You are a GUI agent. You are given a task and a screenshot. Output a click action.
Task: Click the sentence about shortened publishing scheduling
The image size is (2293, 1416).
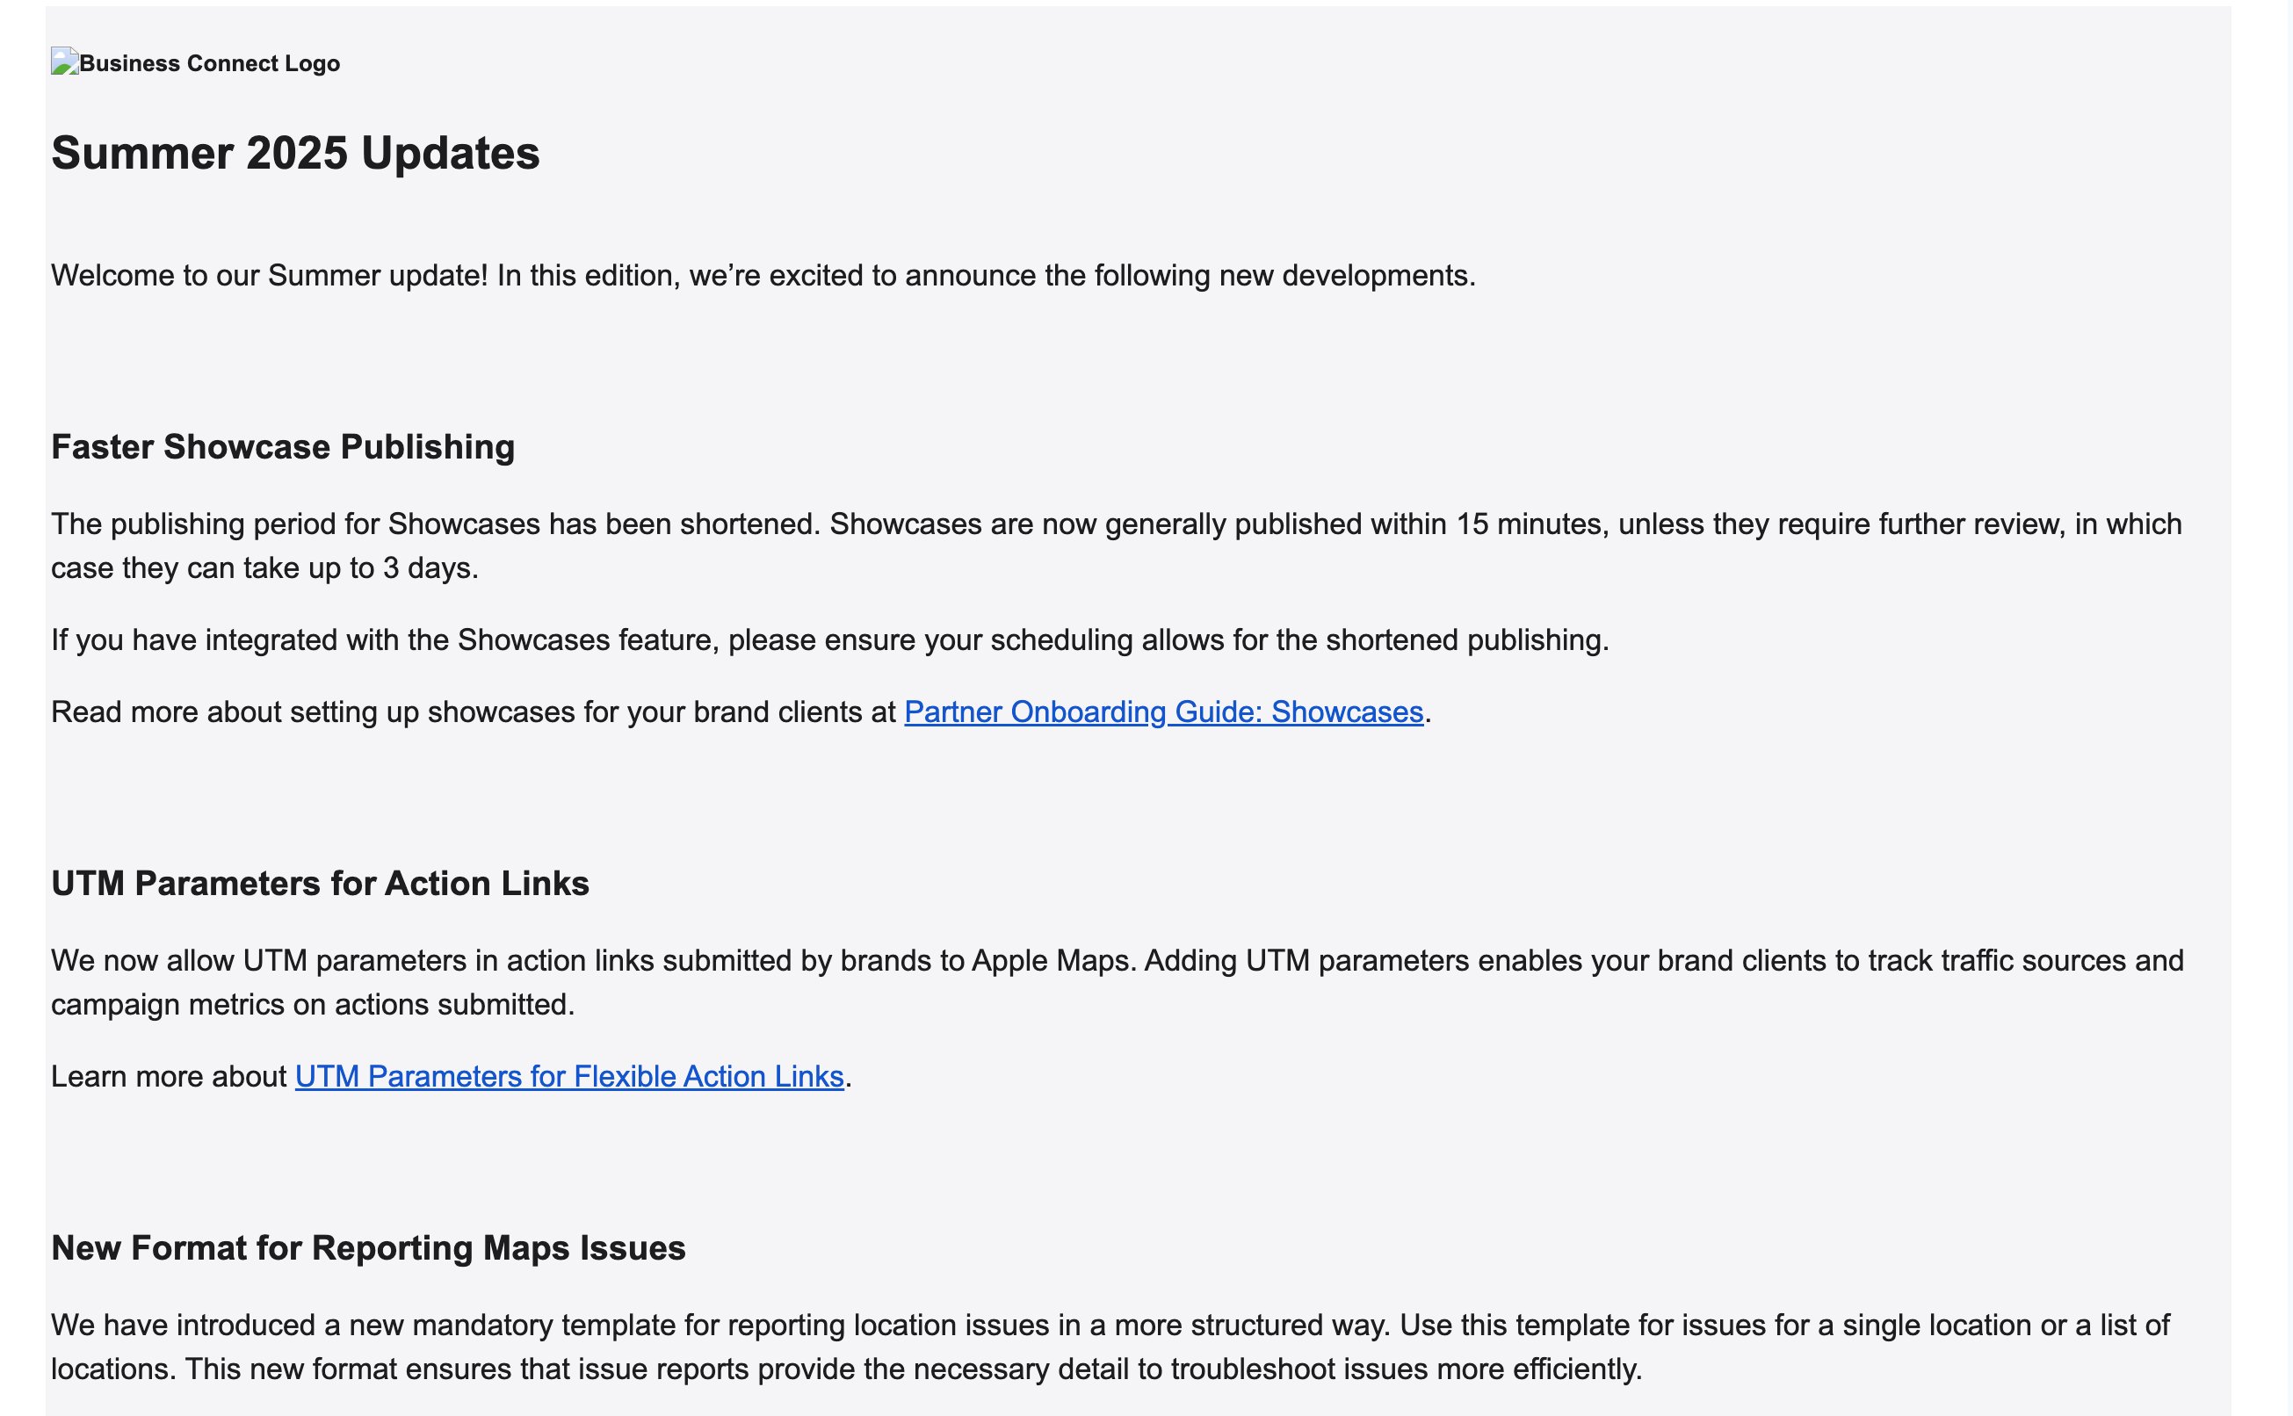pyautogui.click(x=829, y=640)
